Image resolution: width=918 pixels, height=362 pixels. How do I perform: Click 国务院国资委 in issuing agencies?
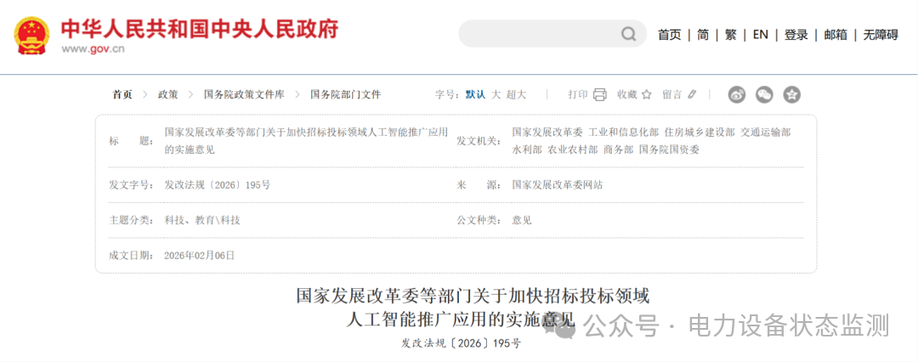click(x=669, y=150)
